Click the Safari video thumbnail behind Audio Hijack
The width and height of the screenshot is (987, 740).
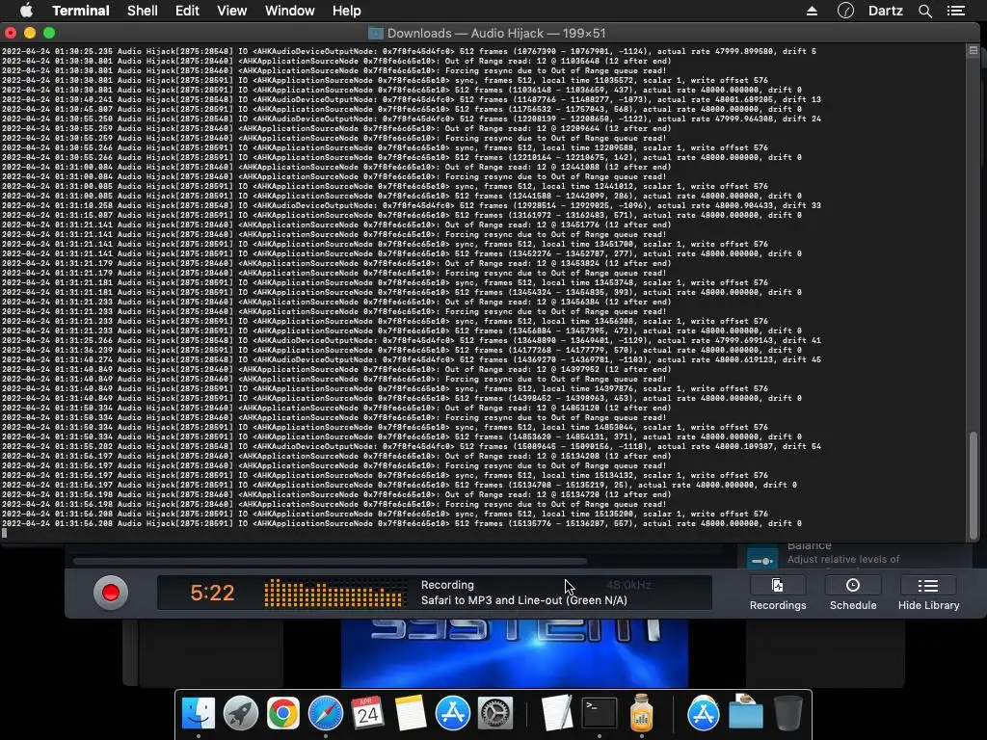pos(515,653)
